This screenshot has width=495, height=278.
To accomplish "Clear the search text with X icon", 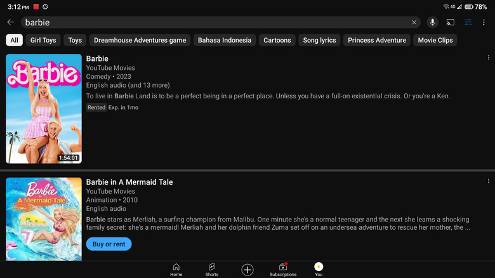I will point(414,22).
